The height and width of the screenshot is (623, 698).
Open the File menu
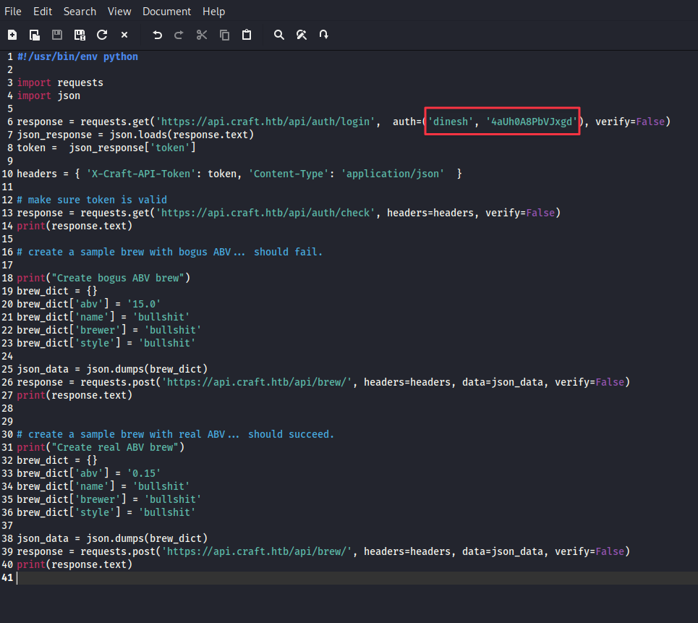pos(13,12)
